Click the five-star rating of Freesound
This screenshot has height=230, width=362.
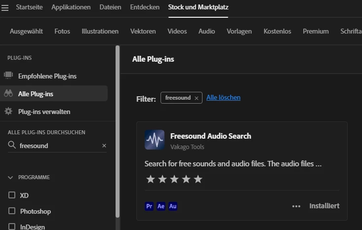click(174, 179)
